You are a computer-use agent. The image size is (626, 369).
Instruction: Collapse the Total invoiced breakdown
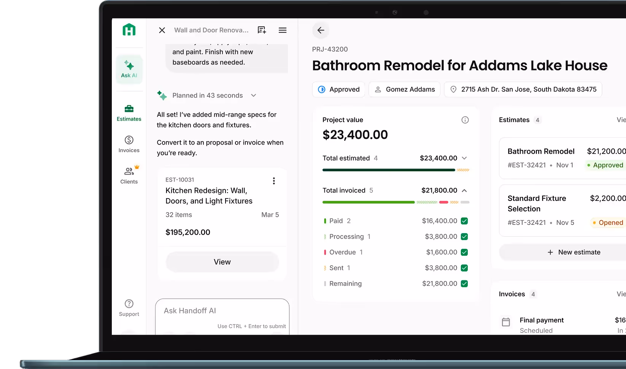tap(464, 190)
